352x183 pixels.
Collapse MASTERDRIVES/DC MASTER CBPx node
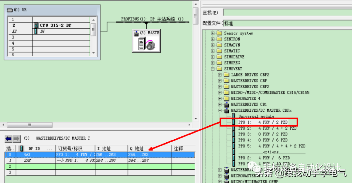pyautogui.click(x=220, y=110)
